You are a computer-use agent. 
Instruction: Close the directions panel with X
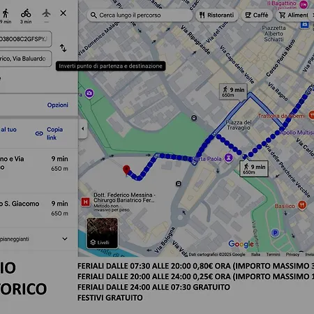point(63,13)
